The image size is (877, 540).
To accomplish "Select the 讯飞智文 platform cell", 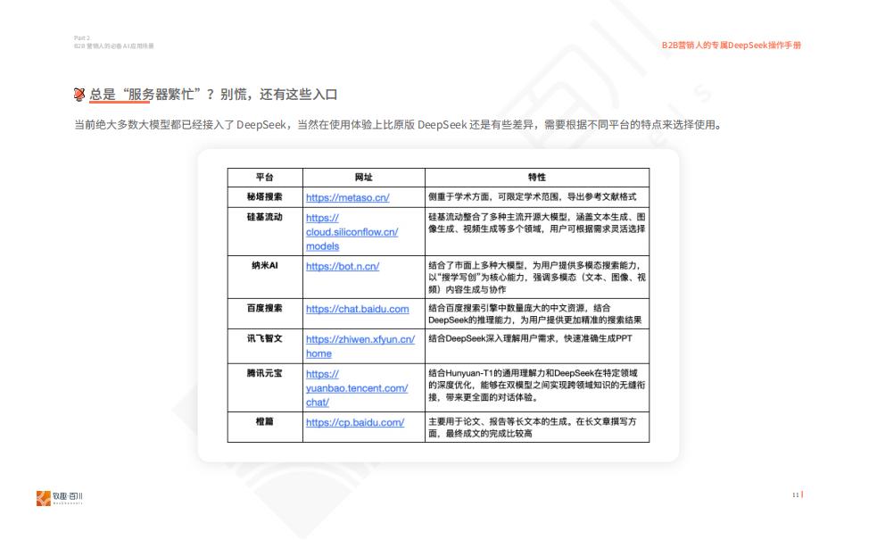I will (x=265, y=345).
